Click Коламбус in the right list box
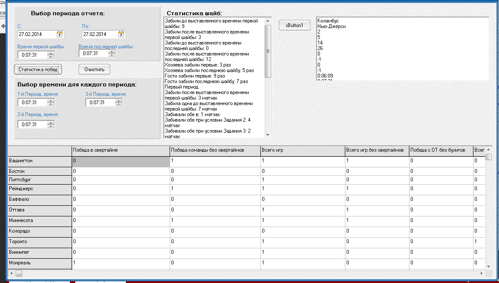Screen dimensions: 499x283 [x=328, y=21]
